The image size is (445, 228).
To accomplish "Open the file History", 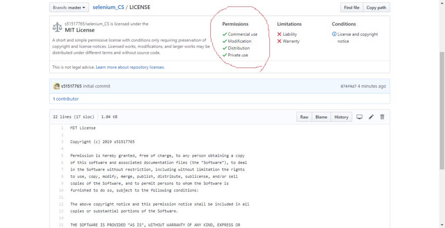I will (x=341, y=117).
